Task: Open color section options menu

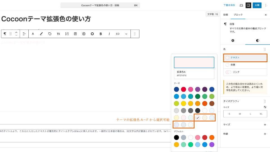Action: pyautogui.click(x=265, y=49)
